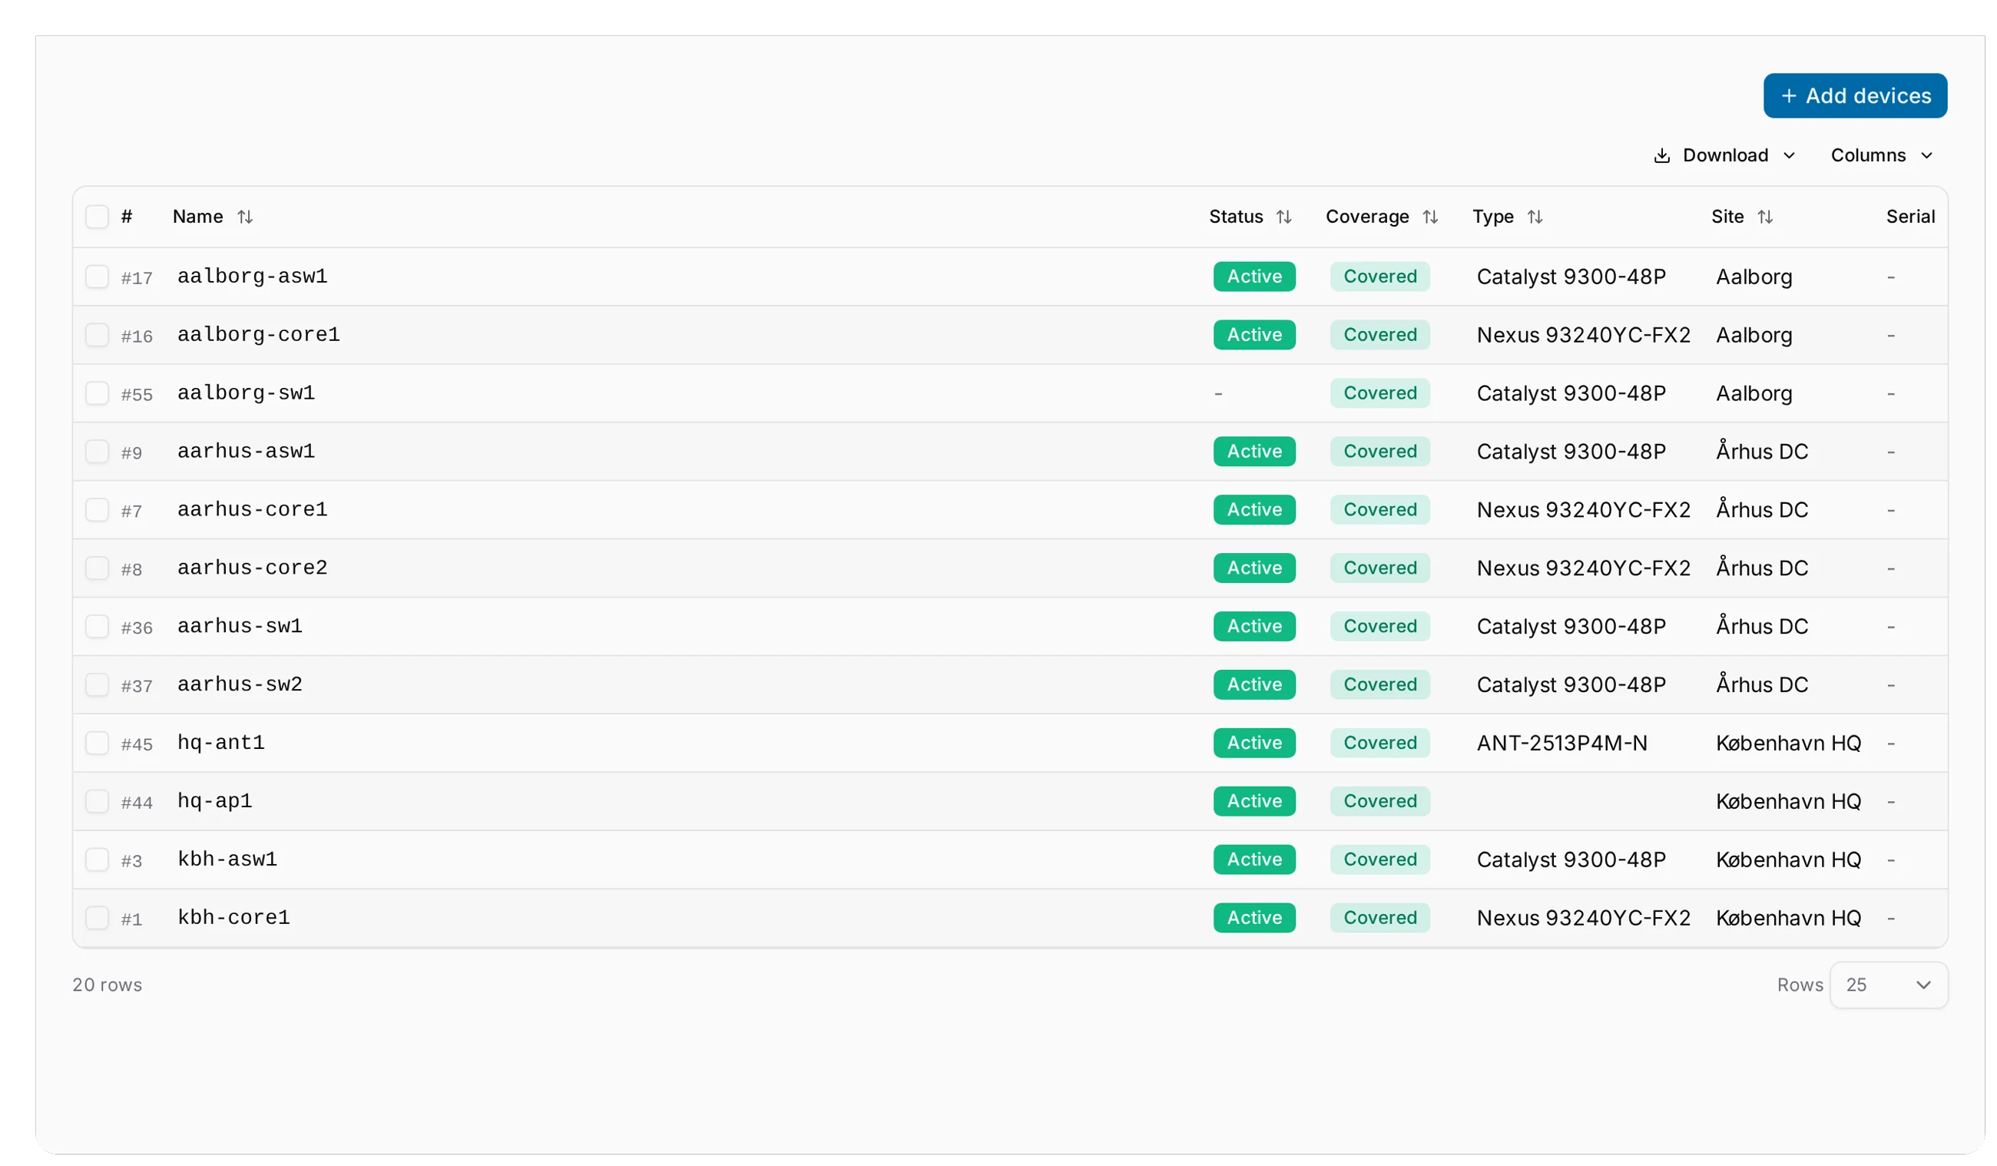Select the aarhus-core2 checkbox
This screenshot has height=1166, width=1997.
click(x=97, y=568)
